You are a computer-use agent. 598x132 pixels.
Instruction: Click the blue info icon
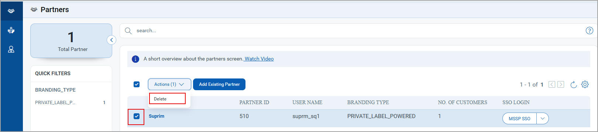135,59
